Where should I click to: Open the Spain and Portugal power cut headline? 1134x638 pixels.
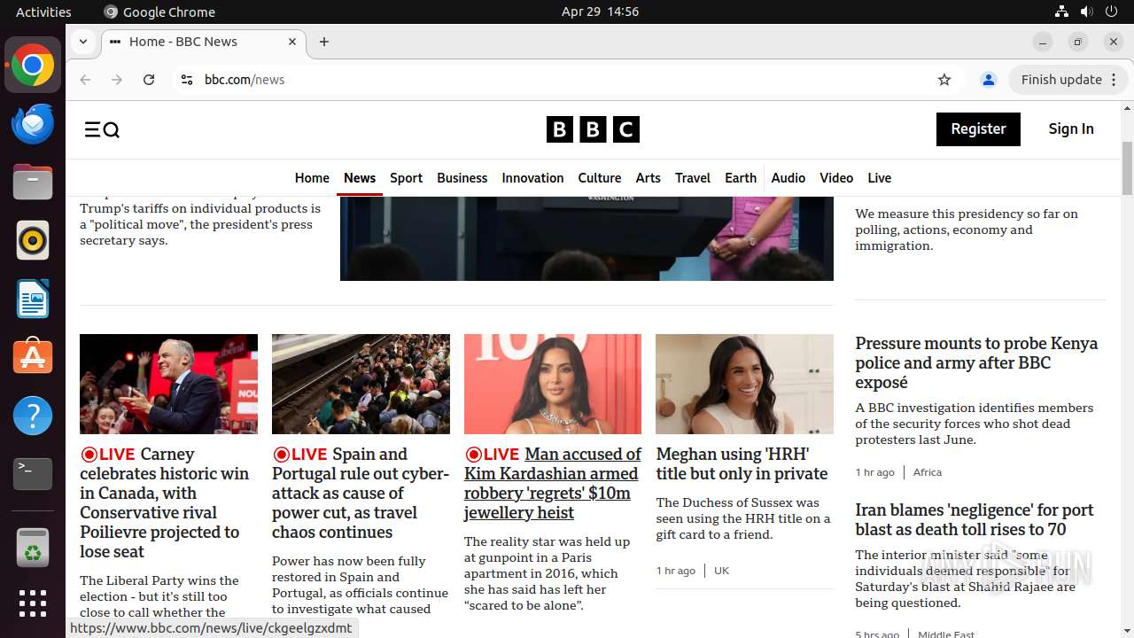click(x=361, y=493)
